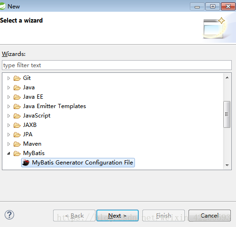Expand the Java tree node

8,87
